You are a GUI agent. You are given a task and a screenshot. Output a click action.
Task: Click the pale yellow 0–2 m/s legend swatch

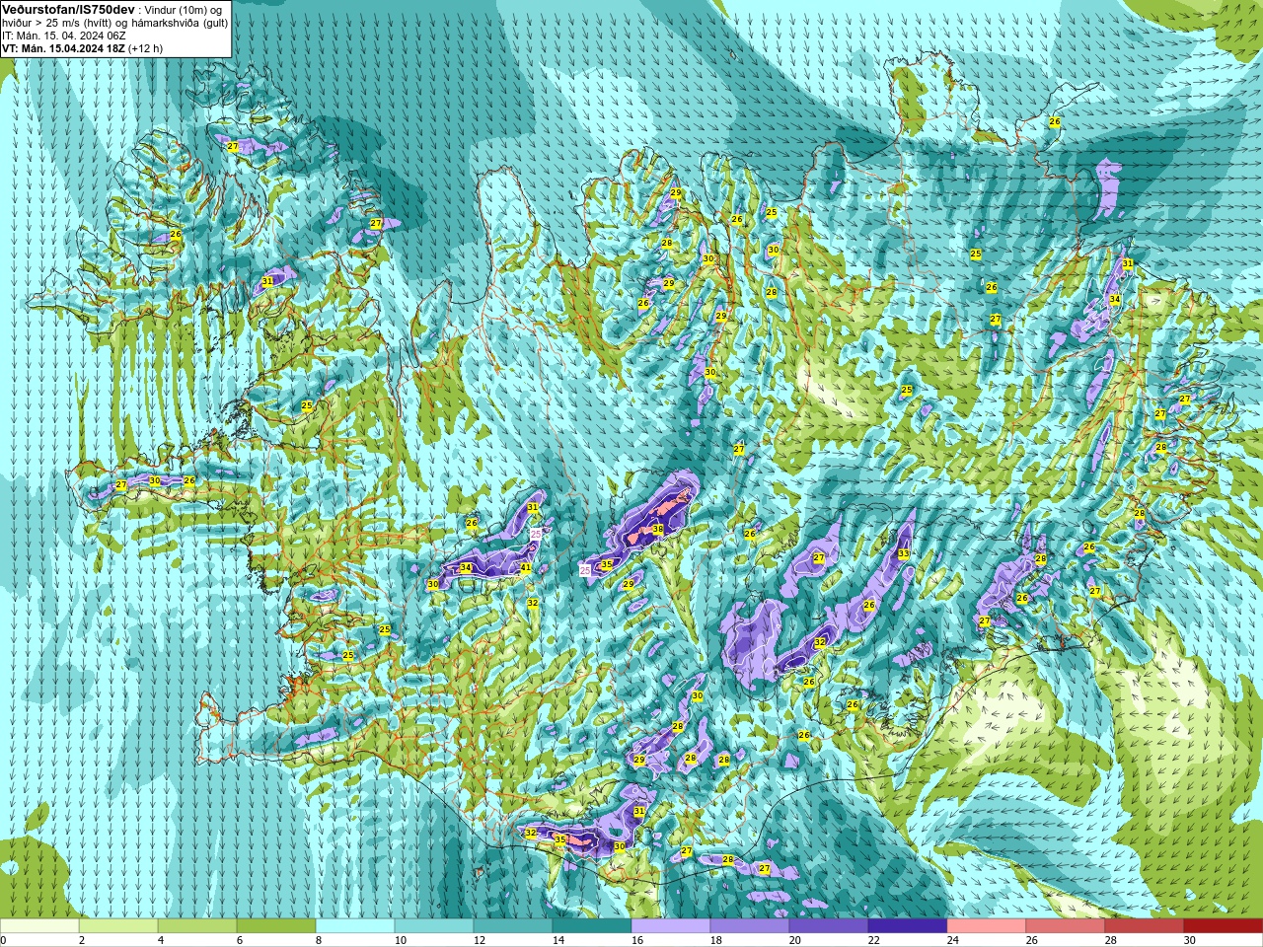click(39, 926)
